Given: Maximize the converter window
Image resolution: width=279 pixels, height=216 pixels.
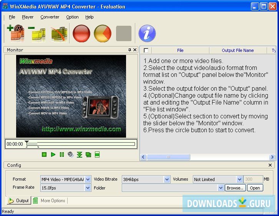Looking at the screenshot, I should click(264, 7).
